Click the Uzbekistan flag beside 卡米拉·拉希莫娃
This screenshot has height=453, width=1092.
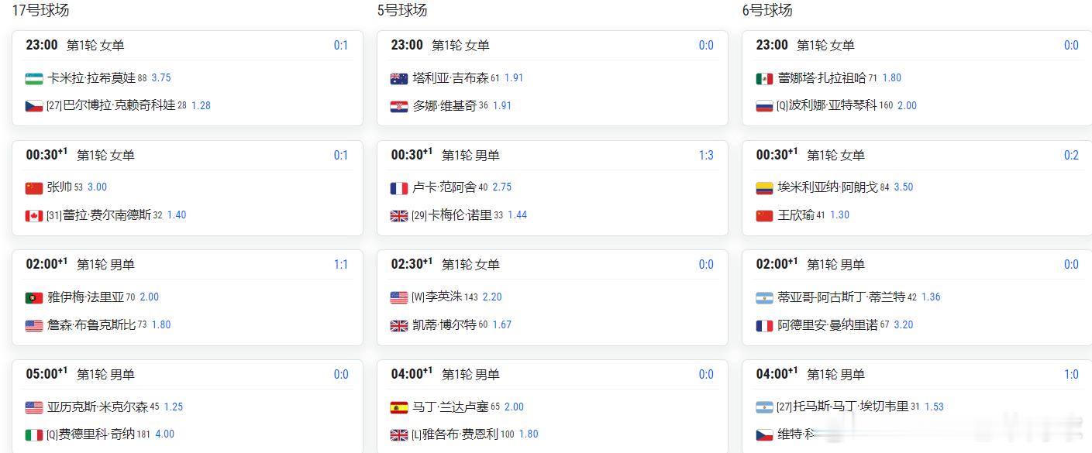click(34, 78)
